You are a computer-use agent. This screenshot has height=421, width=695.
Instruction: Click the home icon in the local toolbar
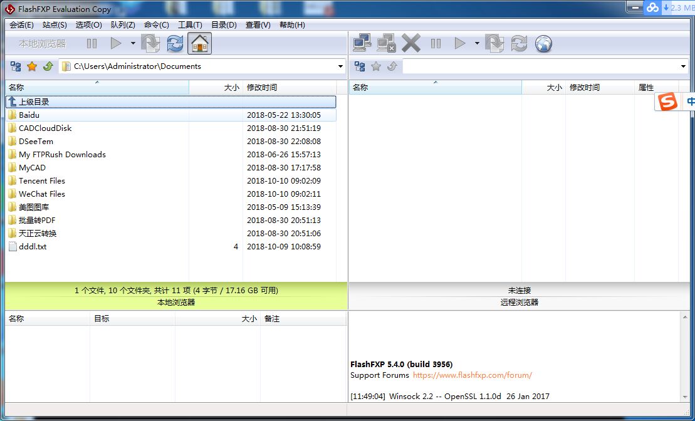point(199,43)
